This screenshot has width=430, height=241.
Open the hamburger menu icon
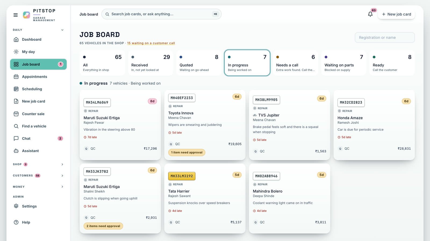pos(16,15)
